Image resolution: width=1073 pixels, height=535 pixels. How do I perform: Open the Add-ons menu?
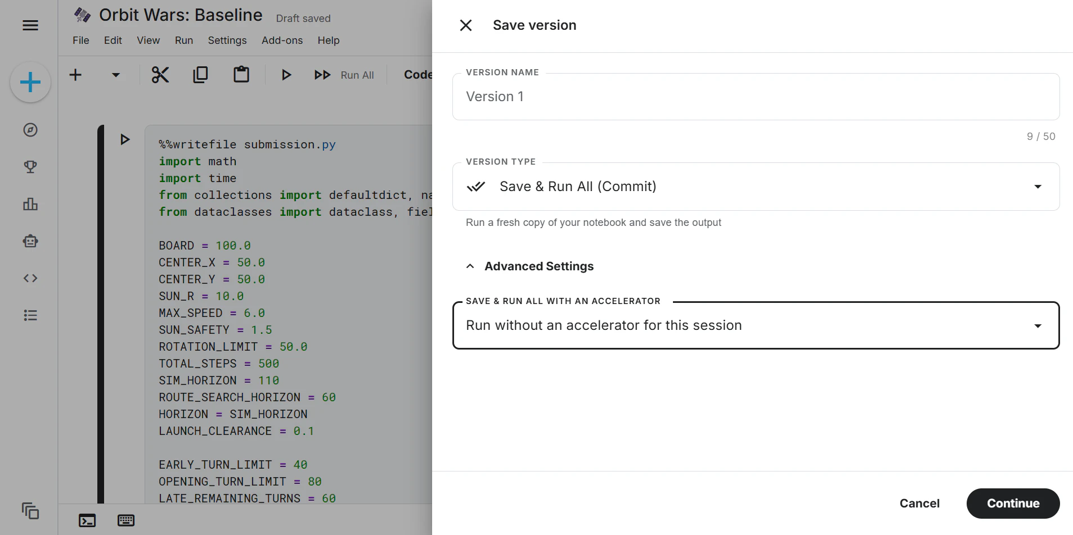coord(282,40)
